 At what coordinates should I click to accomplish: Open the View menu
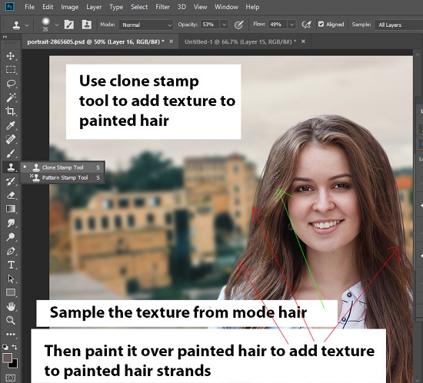(x=200, y=7)
